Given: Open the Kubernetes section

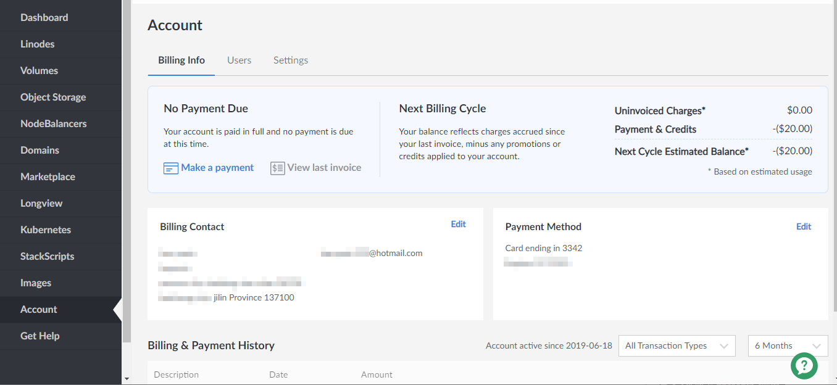Looking at the screenshot, I should 46,230.
